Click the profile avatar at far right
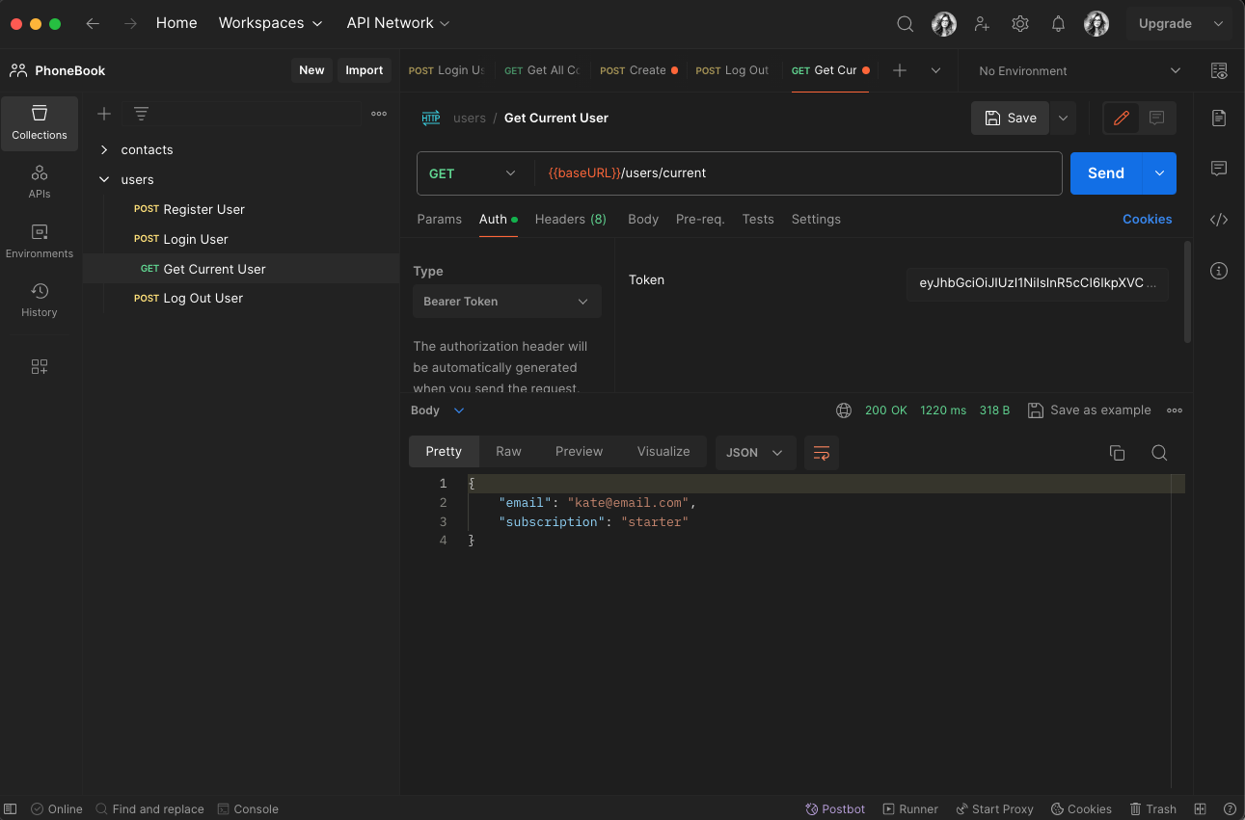Screen dimensions: 1245x820 click(x=1096, y=24)
